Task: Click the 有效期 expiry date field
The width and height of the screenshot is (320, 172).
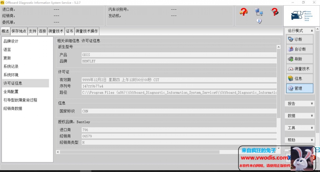Action: tap(179, 80)
